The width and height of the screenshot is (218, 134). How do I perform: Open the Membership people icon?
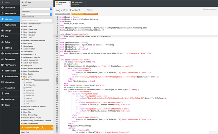click(2, 13)
